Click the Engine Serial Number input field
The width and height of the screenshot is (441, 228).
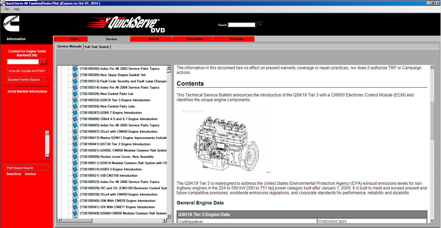coord(23,61)
